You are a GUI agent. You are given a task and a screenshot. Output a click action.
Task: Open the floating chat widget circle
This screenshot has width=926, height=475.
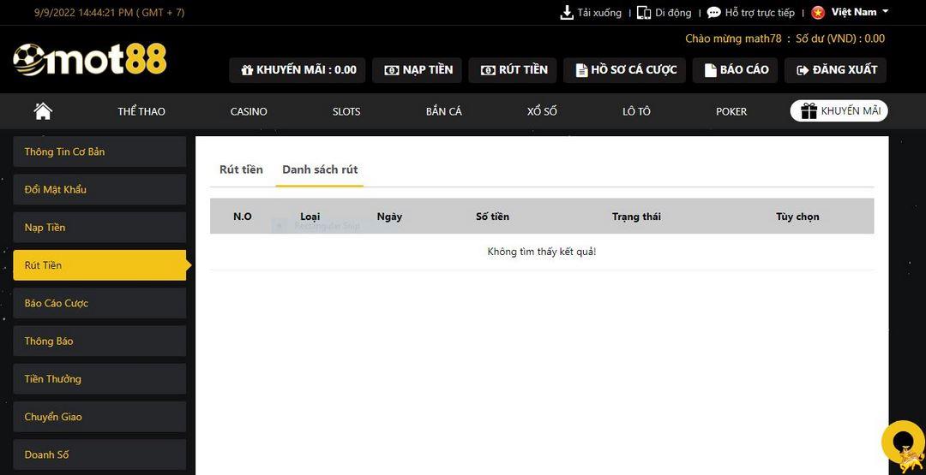pos(902,441)
